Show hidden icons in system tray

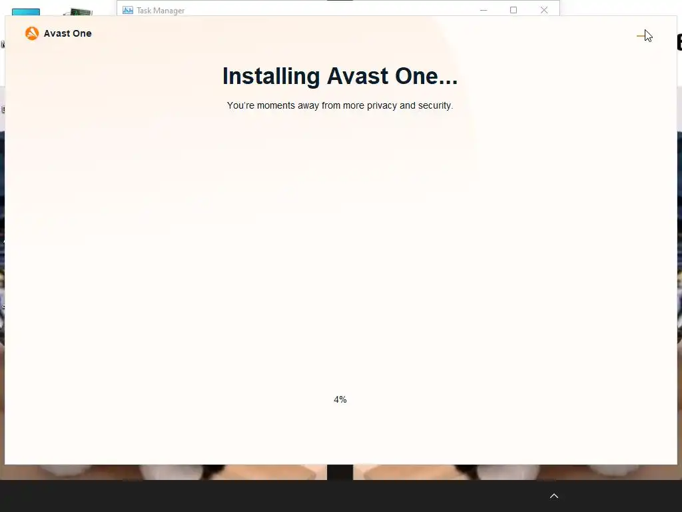click(x=553, y=496)
